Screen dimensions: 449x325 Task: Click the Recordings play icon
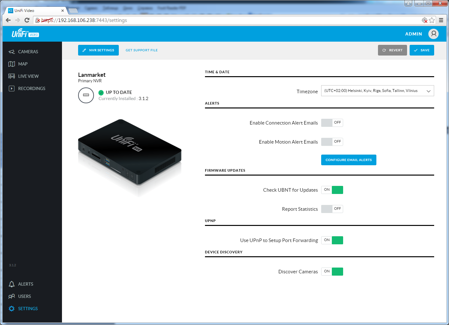tap(12, 88)
